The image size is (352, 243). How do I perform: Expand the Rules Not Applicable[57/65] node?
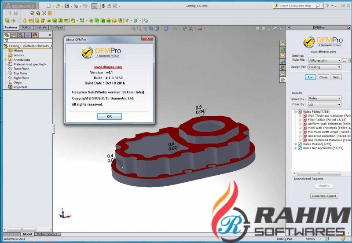[295, 148]
